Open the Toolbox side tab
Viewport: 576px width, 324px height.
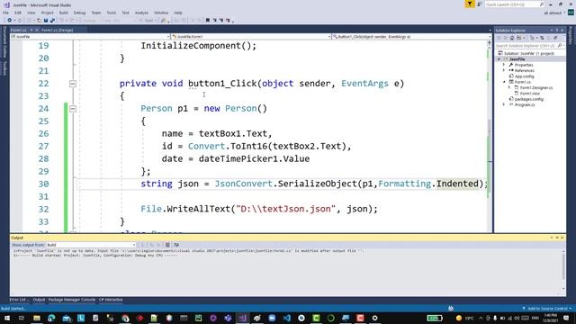4,68
